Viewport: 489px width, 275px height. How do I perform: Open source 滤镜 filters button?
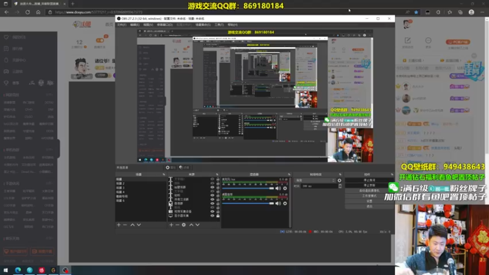185,167
